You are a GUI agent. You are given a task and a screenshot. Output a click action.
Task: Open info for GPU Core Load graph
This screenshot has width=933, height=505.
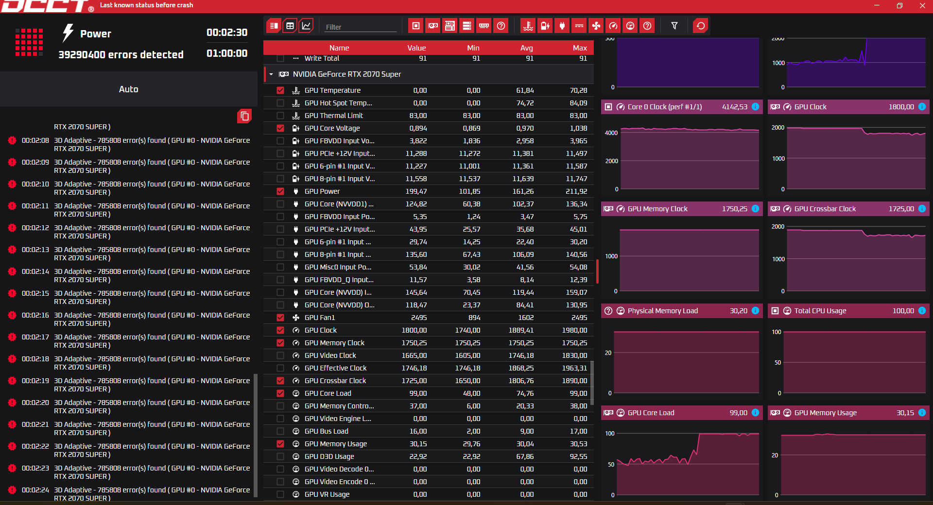point(755,413)
